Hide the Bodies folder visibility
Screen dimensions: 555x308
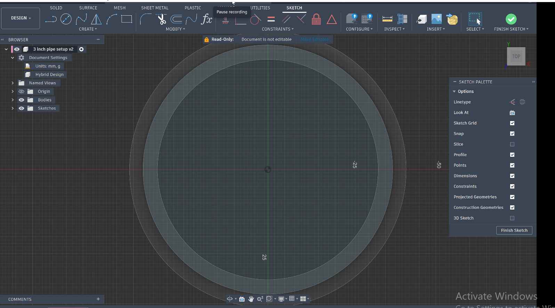pyautogui.click(x=21, y=100)
